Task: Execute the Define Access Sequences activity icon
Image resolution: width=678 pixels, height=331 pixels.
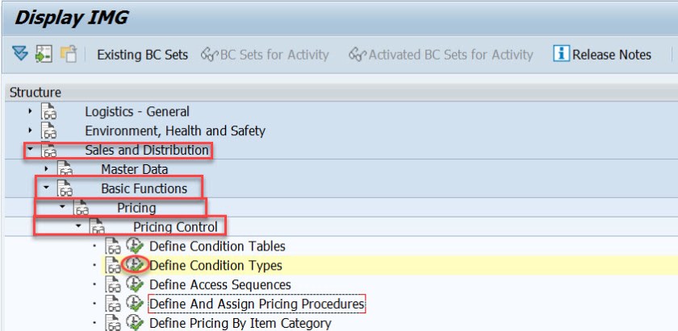Action: point(135,284)
